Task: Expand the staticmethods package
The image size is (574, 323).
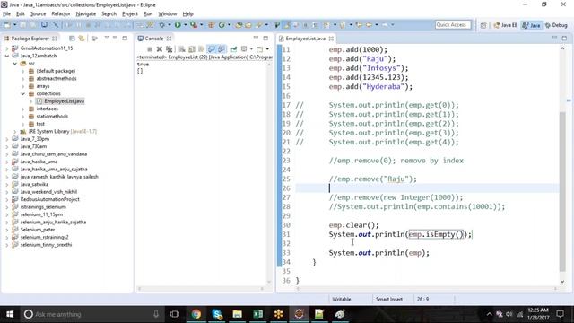Action: (22, 117)
